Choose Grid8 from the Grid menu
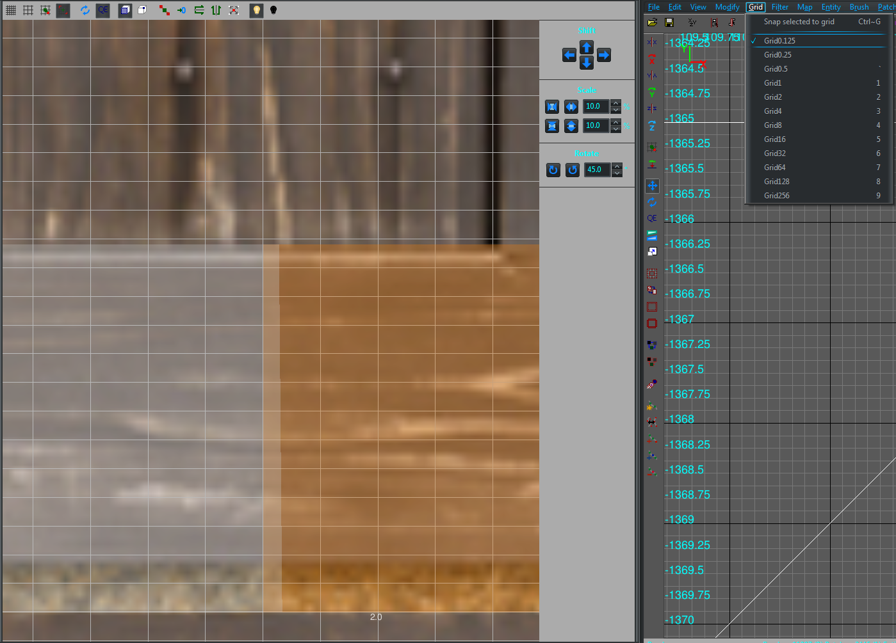896x643 pixels. point(772,125)
